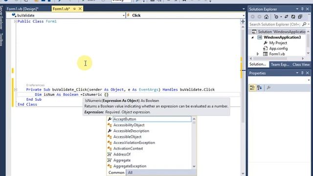The width and height of the screenshot is (313, 176).
Task: Toggle Categorized view in Properties
Action: click(252, 88)
